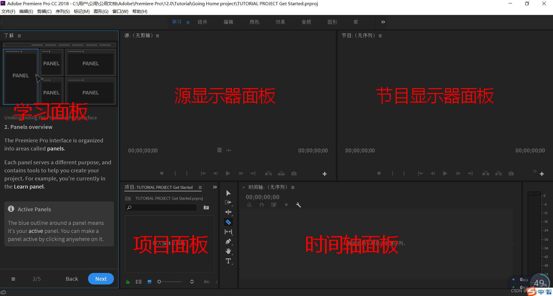Open the Timeline display settings wrench
Image resolution: width=553 pixels, height=296 pixels.
pos(299,205)
